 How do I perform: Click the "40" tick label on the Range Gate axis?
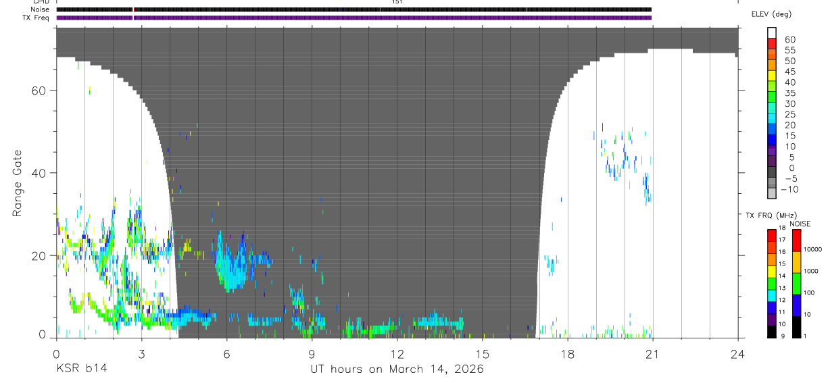pyautogui.click(x=39, y=173)
